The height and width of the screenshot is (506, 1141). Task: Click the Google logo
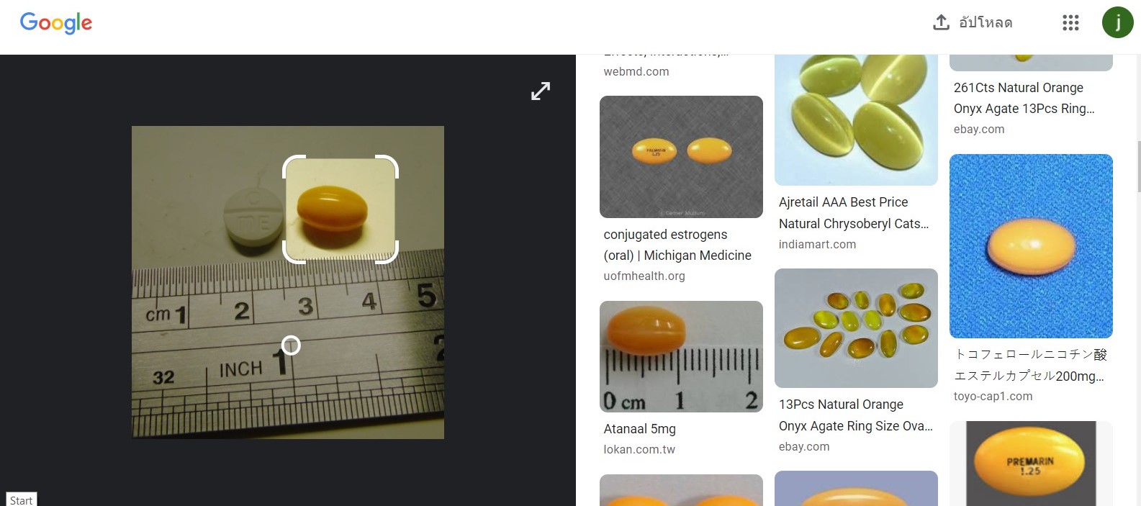pyautogui.click(x=56, y=23)
